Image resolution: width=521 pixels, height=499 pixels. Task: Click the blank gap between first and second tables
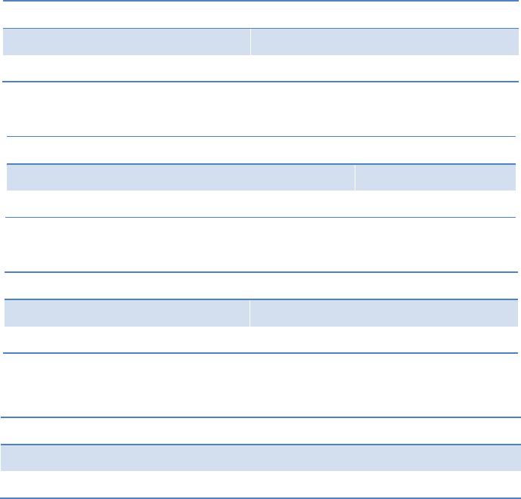pos(260,109)
